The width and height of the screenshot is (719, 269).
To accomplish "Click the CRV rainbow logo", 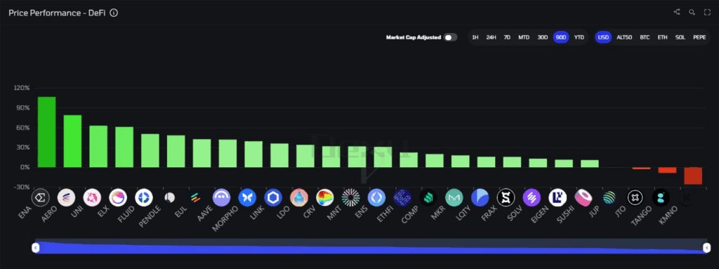I will click(x=325, y=197).
